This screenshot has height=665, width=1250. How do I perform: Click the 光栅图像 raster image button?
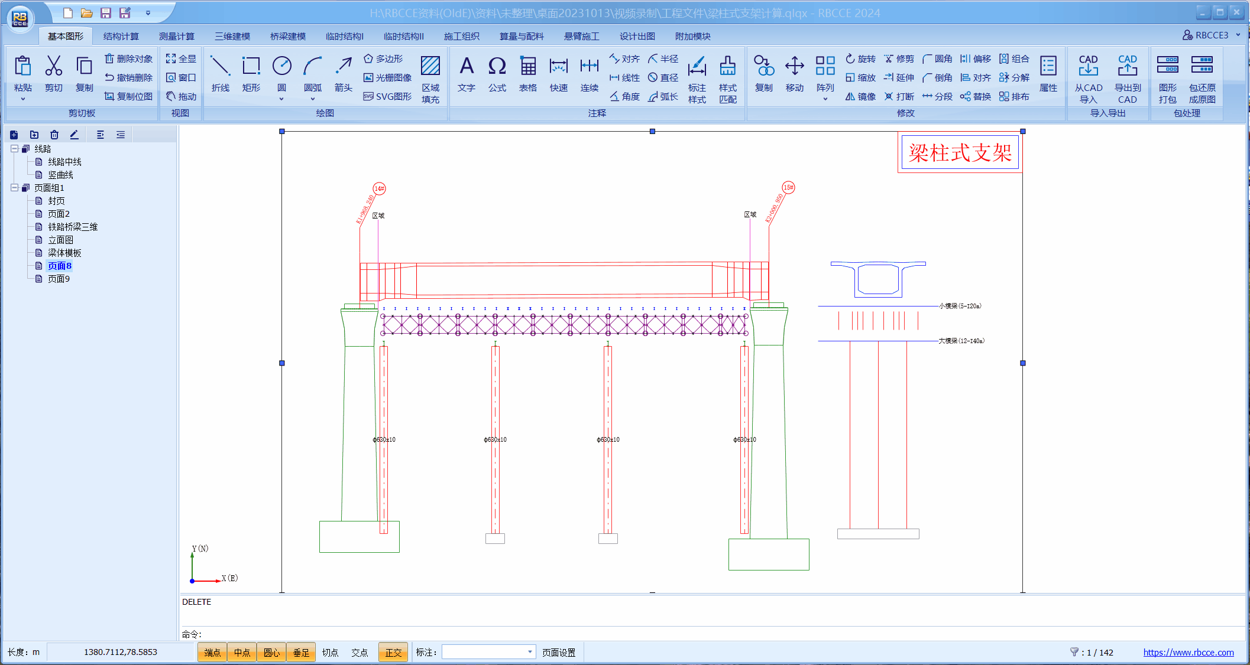[x=387, y=77]
